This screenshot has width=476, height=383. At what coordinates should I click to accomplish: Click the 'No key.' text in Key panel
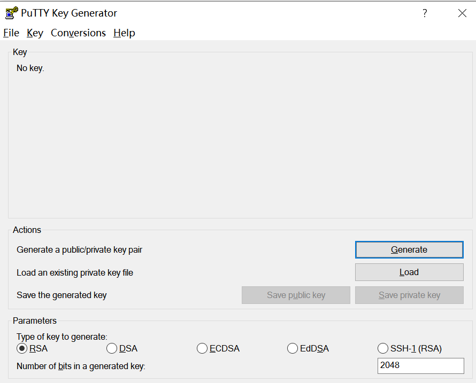tap(30, 68)
